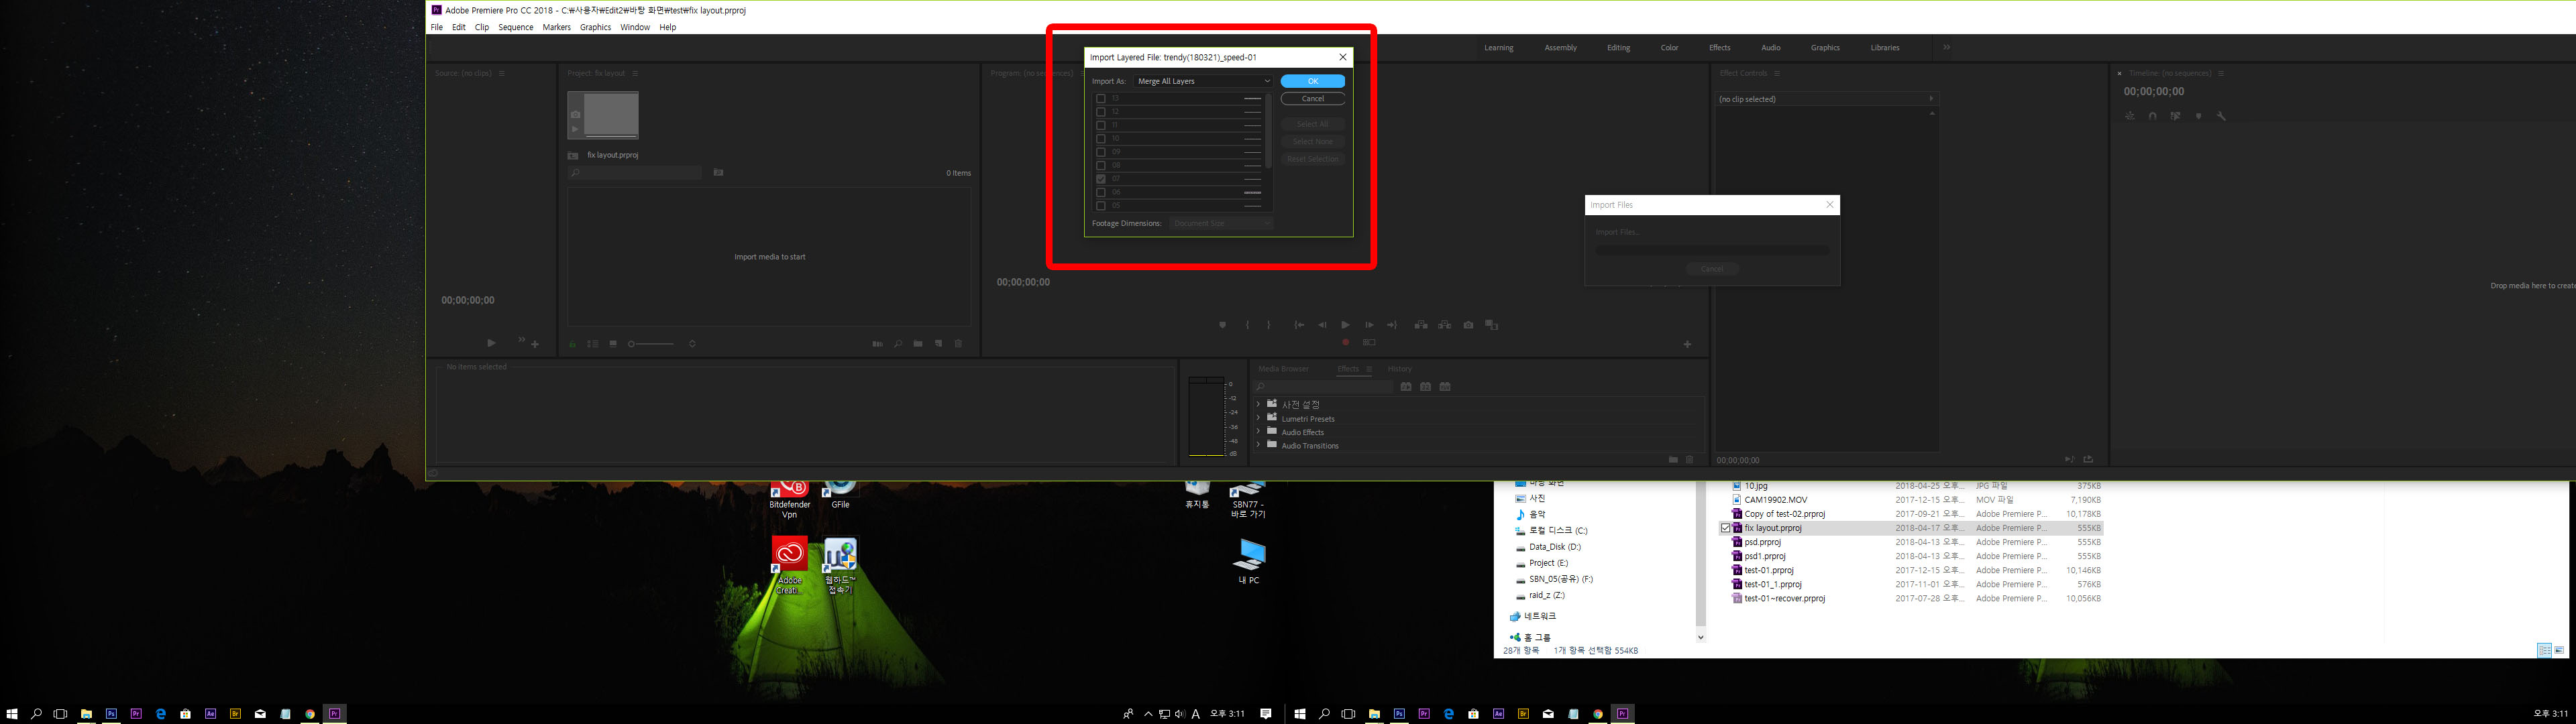Image resolution: width=2576 pixels, height=724 pixels.
Task: Click Go to In point icon
Action: (x=1299, y=325)
